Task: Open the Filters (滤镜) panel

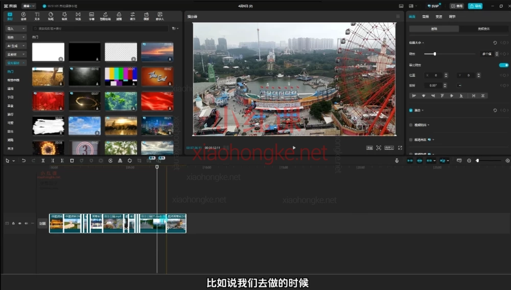Action: (x=119, y=16)
